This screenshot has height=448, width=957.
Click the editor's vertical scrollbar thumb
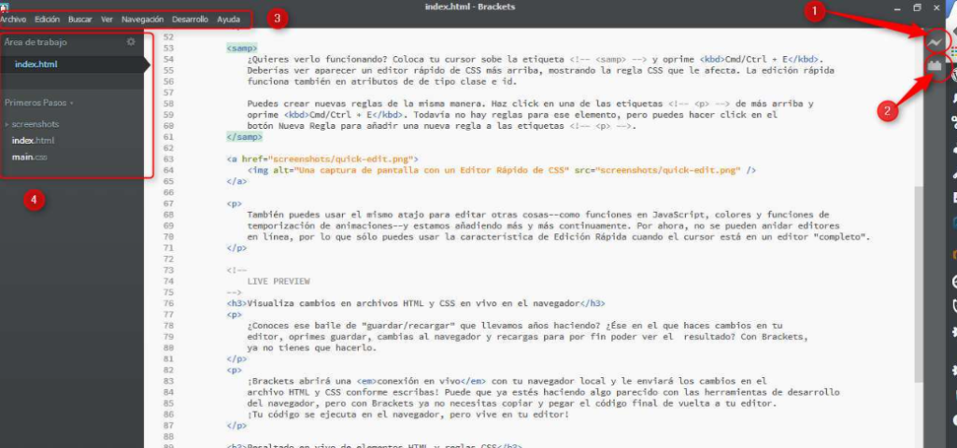pyautogui.click(x=919, y=284)
